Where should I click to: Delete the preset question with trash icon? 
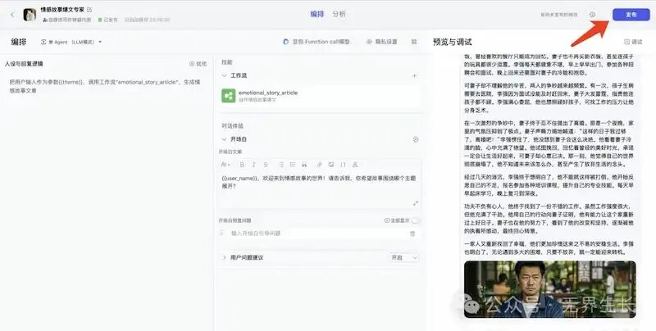(x=412, y=234)
